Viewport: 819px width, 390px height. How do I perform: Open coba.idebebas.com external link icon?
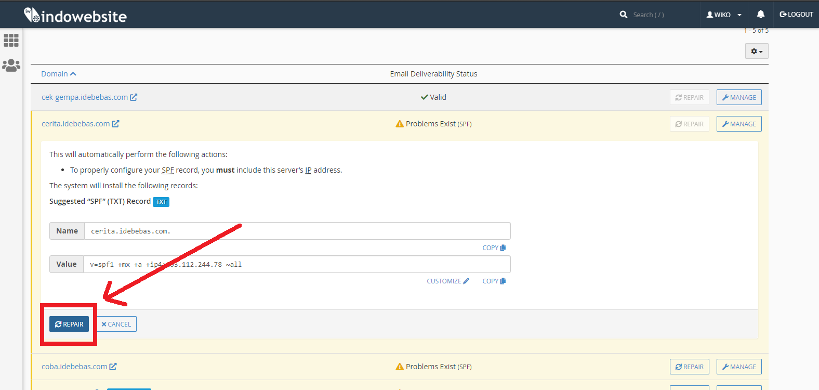(113, 367)
